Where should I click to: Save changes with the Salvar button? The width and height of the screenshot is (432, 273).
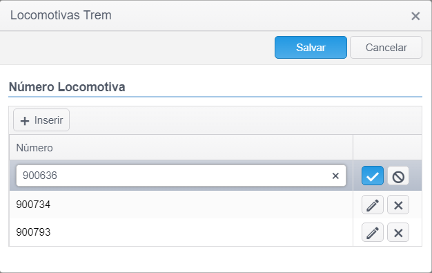(x=311, y=47)
